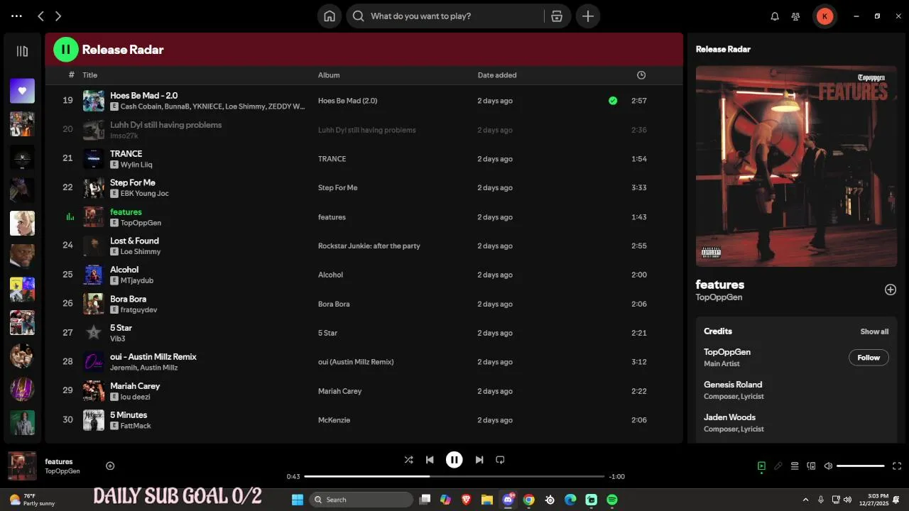This screenshot has height=511, width=909.
Task: Click 'Show all' in Credits section
Action: coord(874,331)
